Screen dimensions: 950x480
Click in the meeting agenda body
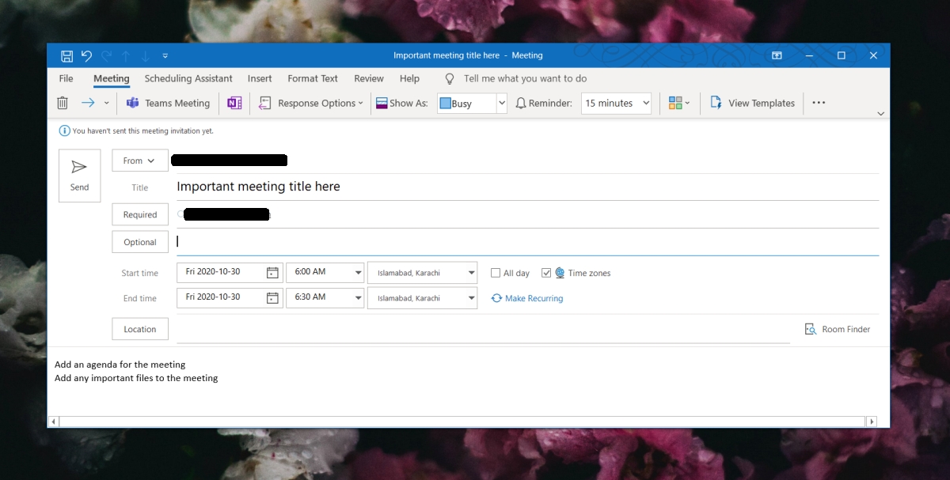467,384
